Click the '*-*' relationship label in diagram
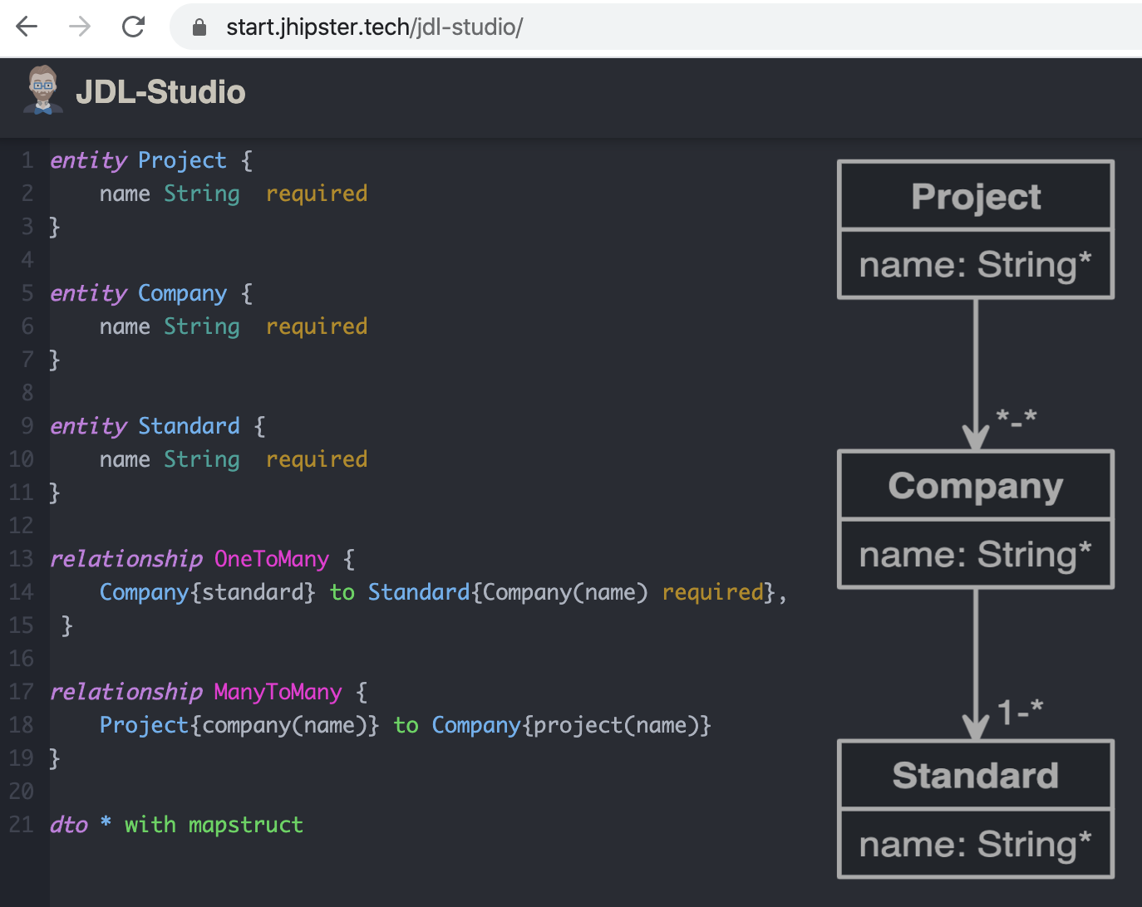 coord(1016,418)
